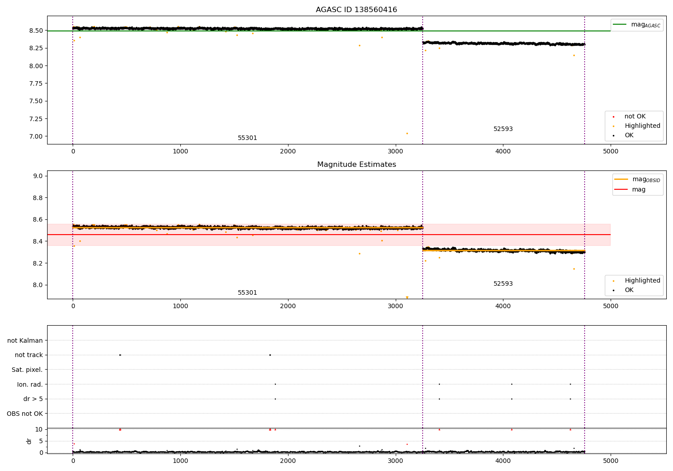Viewport: 673px width, 471px height.
Task: Click the 'Sat. pixel.' axis label
Action: 27,370
